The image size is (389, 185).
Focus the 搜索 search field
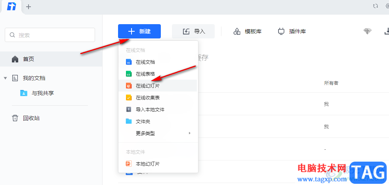pyautogui.click(x=50, y=35)
